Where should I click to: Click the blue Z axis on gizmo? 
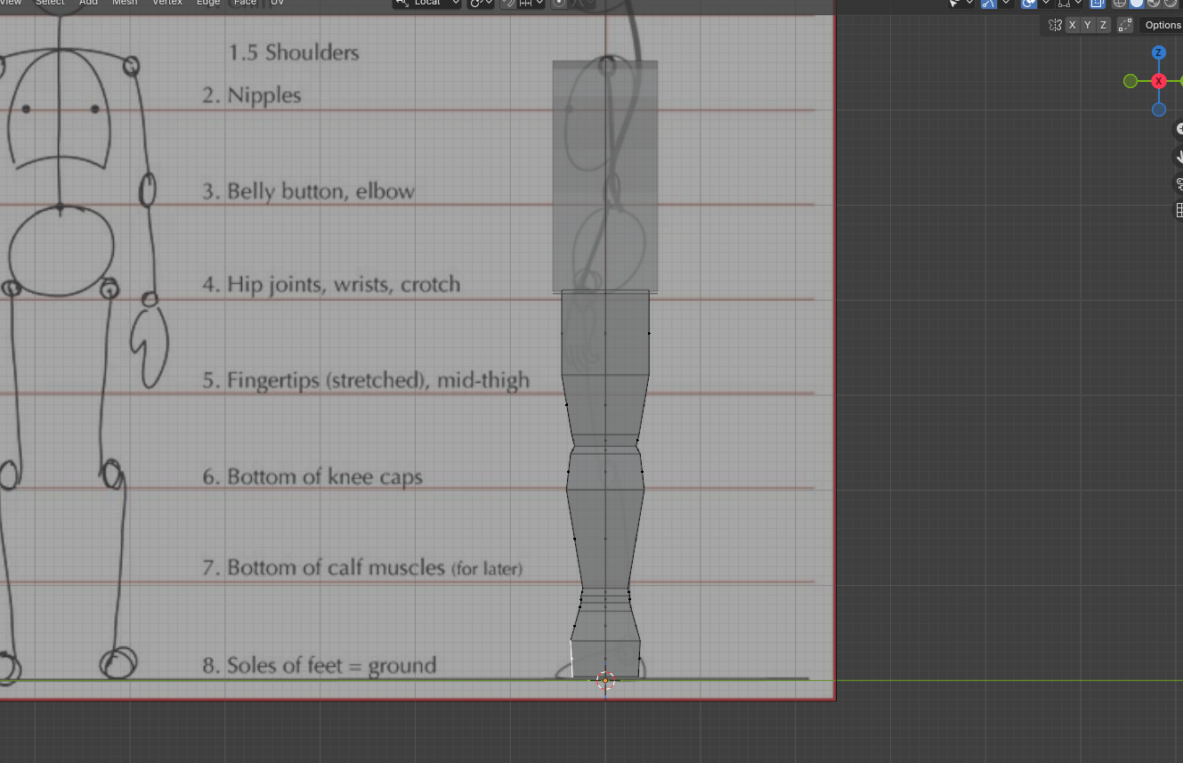tap(1158, 53)
